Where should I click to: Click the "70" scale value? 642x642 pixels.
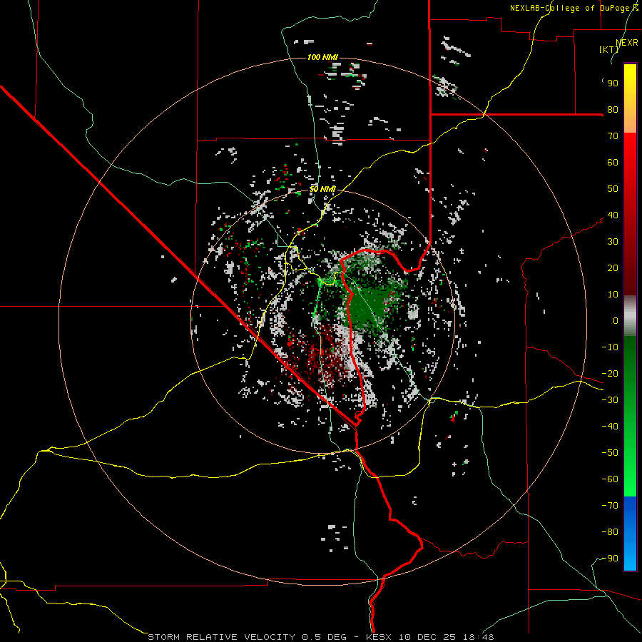(x=613, y=136)
